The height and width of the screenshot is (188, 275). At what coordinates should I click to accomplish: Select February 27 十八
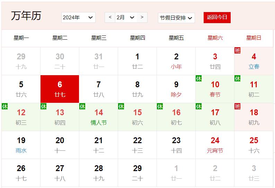60,173
